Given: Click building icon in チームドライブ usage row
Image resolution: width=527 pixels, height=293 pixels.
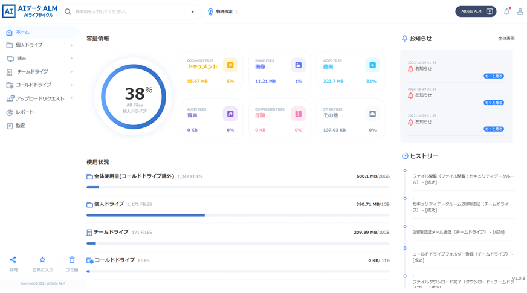Looking at the screenshot, I should (89, 233).
